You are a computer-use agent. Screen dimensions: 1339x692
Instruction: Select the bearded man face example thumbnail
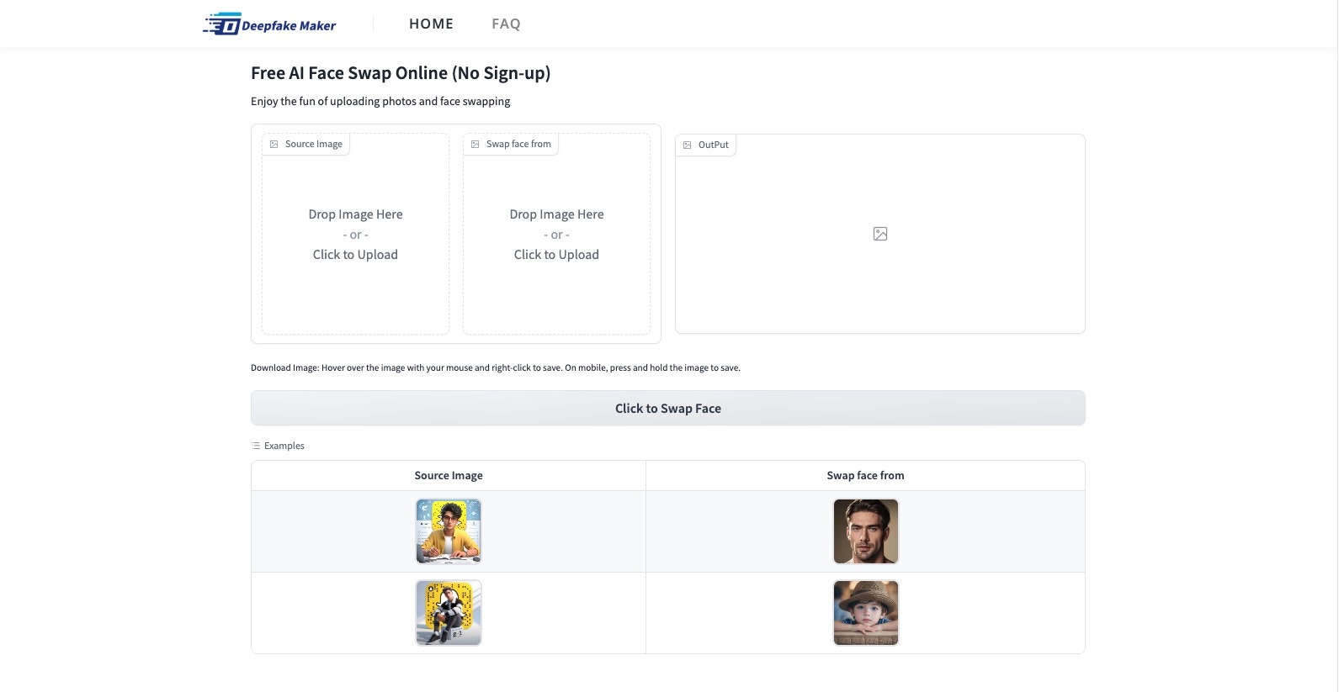(x=865, y=531)
